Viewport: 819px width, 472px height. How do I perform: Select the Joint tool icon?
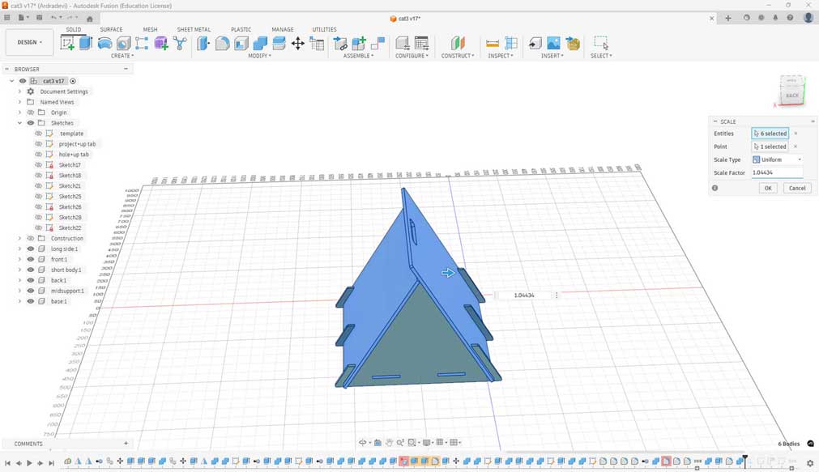tap(378, 43)
